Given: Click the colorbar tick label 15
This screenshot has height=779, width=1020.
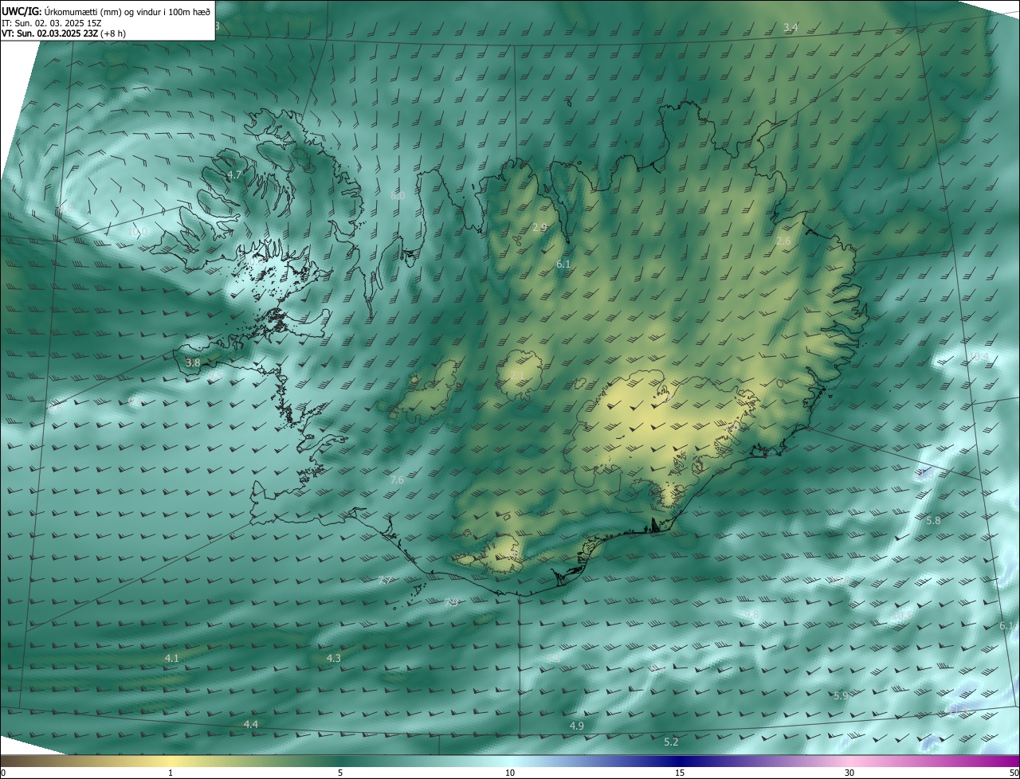Looking at the screenshot, I should coord(680,773).
